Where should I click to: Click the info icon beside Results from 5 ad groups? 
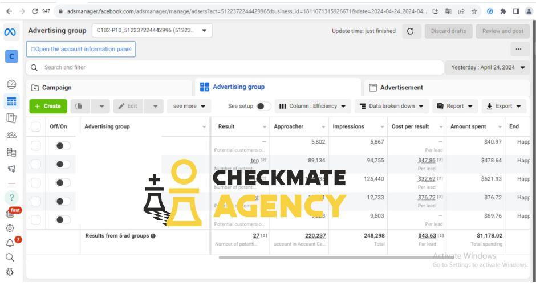153,236
